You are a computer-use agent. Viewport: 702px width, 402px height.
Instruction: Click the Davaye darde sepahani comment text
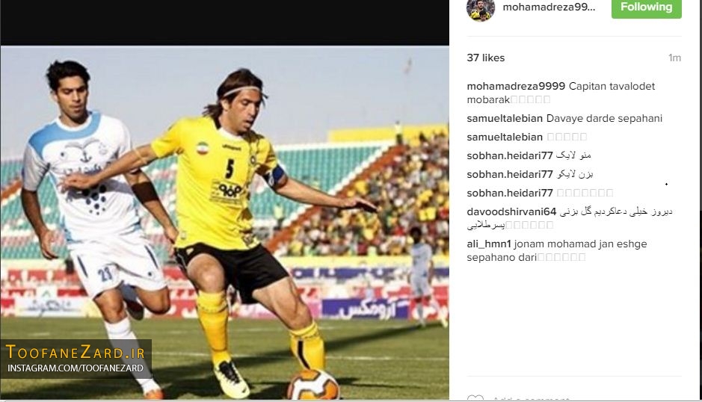604,118
